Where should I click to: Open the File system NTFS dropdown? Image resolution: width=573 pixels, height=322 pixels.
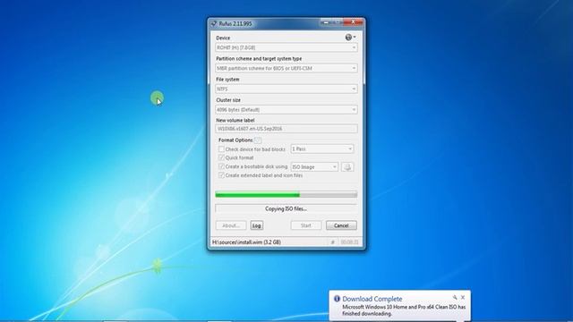tap(286, 89)
